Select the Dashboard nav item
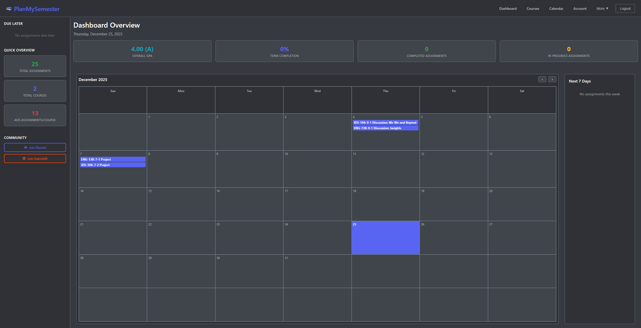 coord(508,8)
